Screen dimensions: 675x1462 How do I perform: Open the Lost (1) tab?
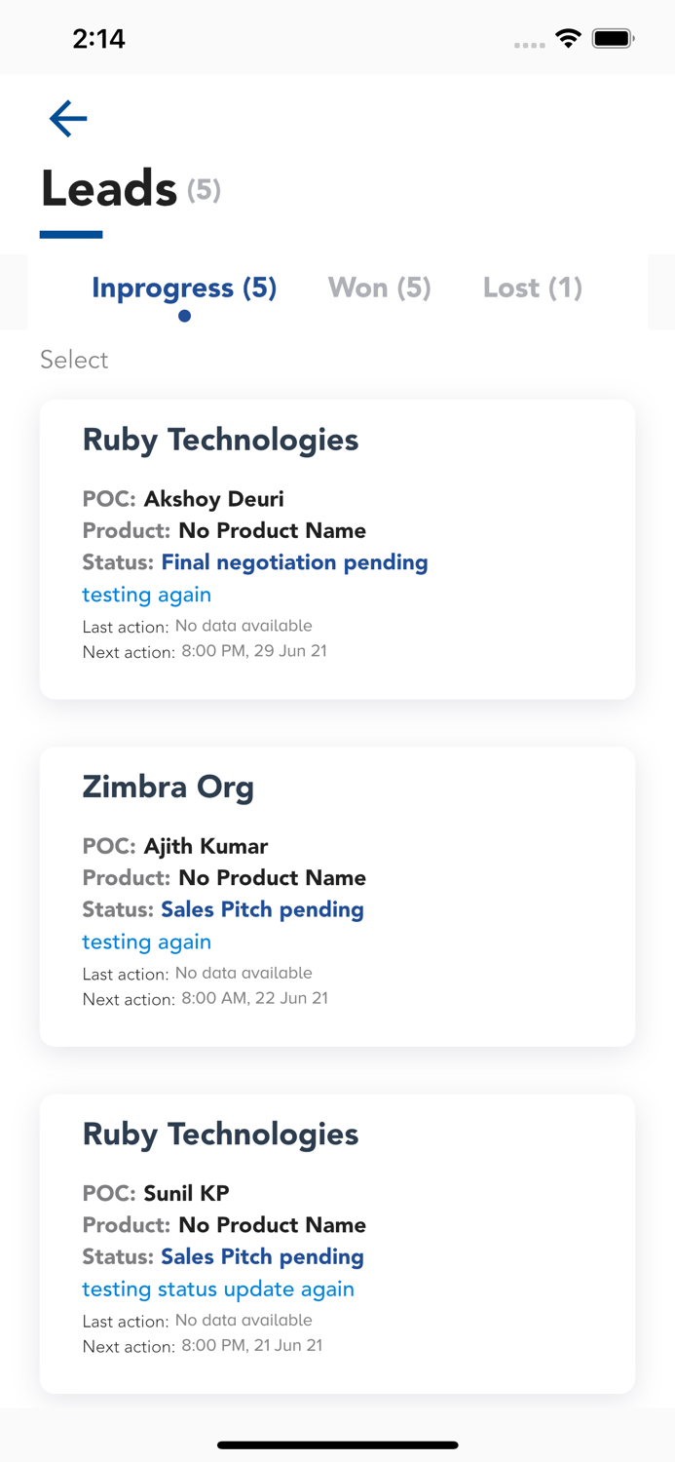point(532,288)
